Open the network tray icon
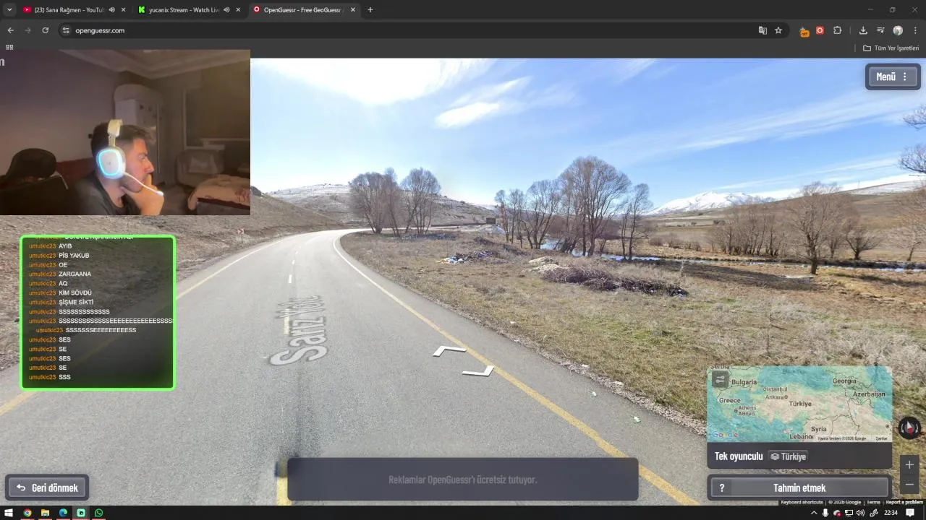The width and height of the screenshot is (926, 520). [849, 513]
